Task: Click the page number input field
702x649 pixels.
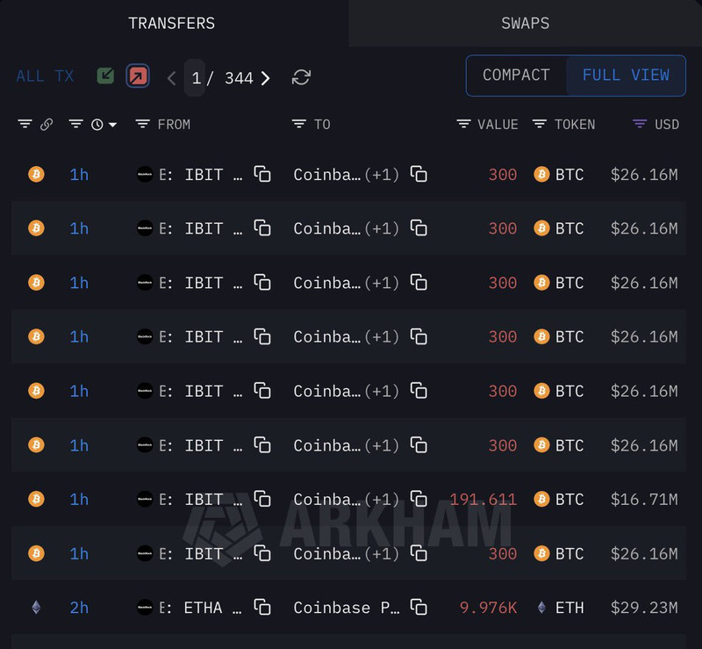Action: click(196, 78)
